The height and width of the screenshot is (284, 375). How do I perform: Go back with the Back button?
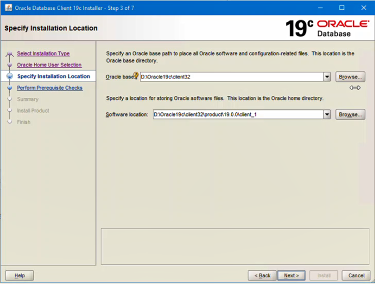[262, 275]
